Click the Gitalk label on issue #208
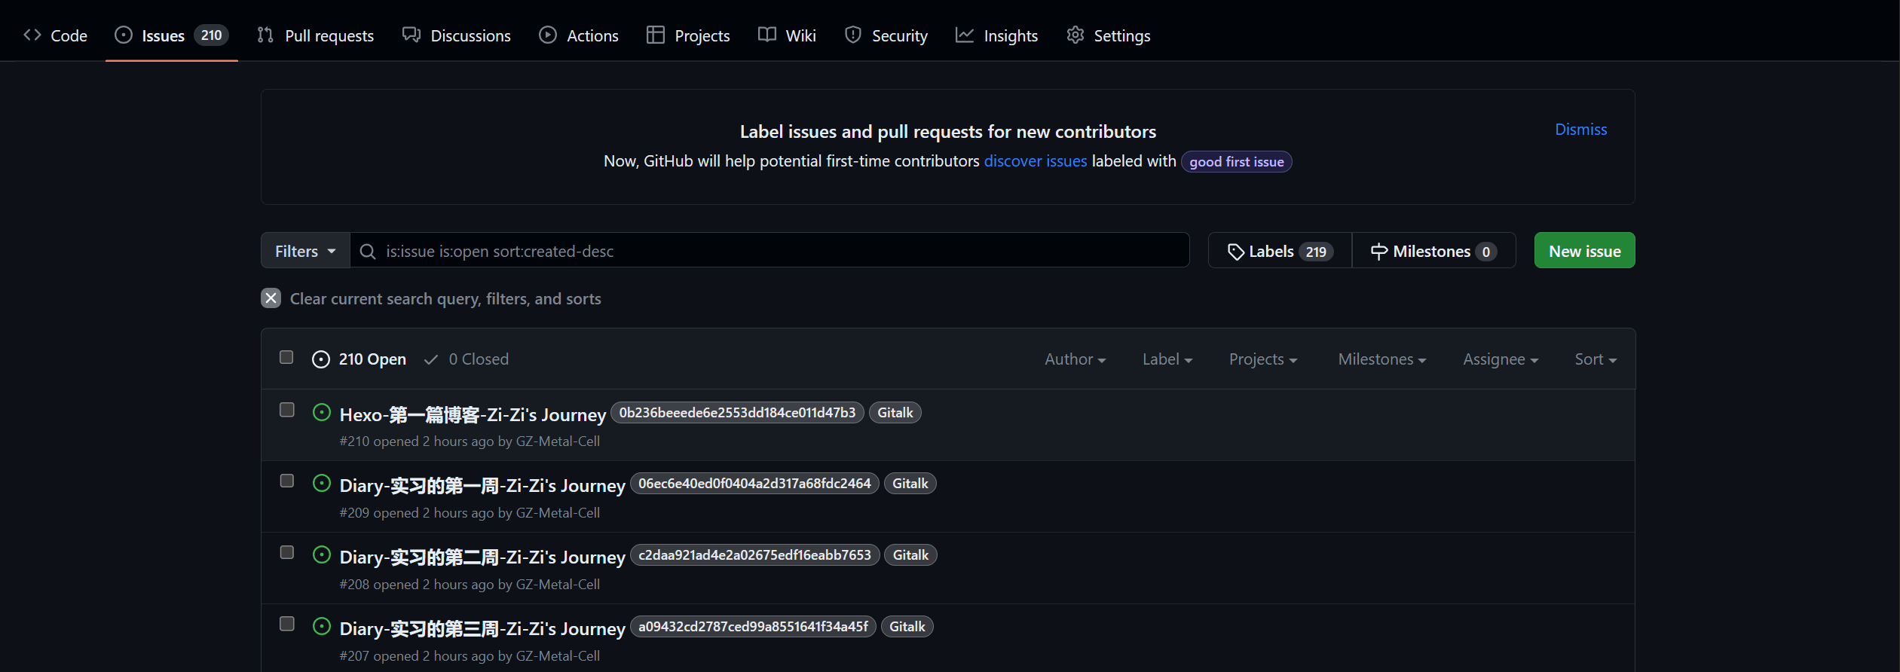Screen dimensions: 1900x672 tap(910, 555)
